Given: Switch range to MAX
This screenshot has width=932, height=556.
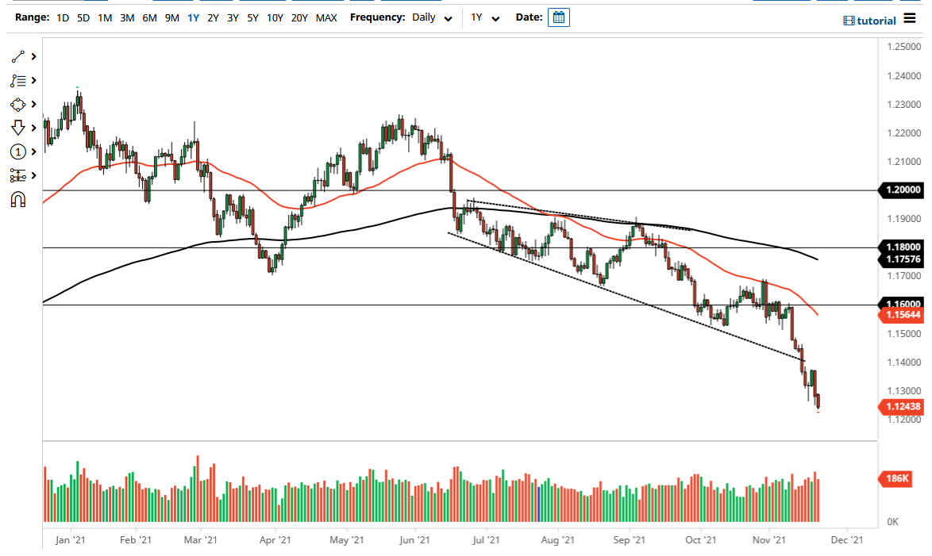Looking at the screenshot, I should tap(326, 17).
